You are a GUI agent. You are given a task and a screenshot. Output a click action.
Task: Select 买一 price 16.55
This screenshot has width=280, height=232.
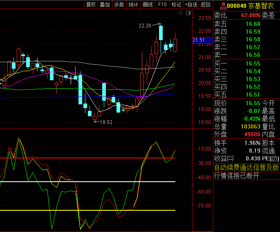click(253, 63)
